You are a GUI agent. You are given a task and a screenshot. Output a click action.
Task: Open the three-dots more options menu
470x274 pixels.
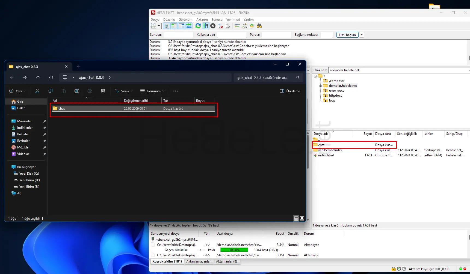click(x=176, y=91)
